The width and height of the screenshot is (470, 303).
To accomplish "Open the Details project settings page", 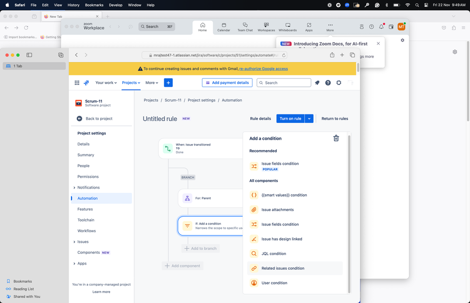I will (x=83, y=144).
